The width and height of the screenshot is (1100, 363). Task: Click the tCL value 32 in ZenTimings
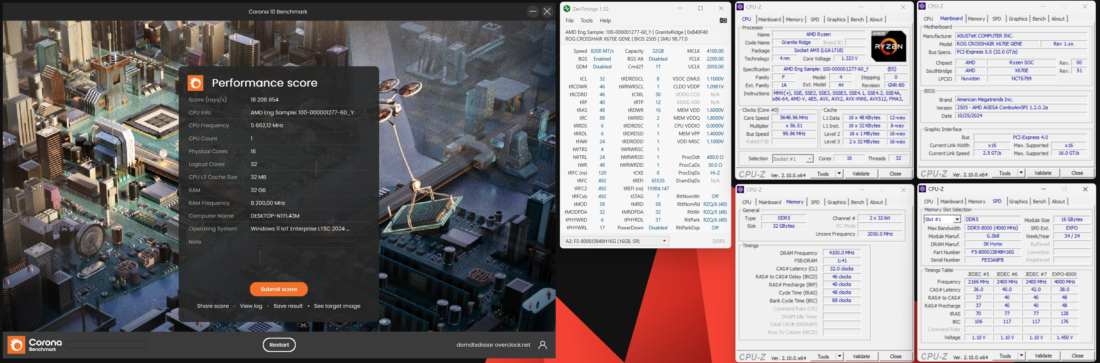(x=602, y=79)
